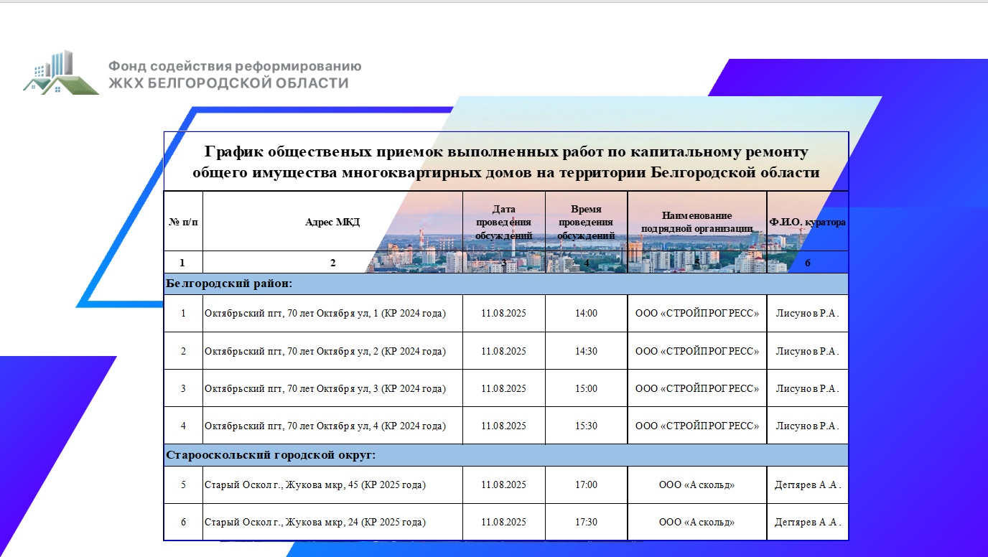Click 'ООО «Аскольд»' in row 6

coord(697,523)
